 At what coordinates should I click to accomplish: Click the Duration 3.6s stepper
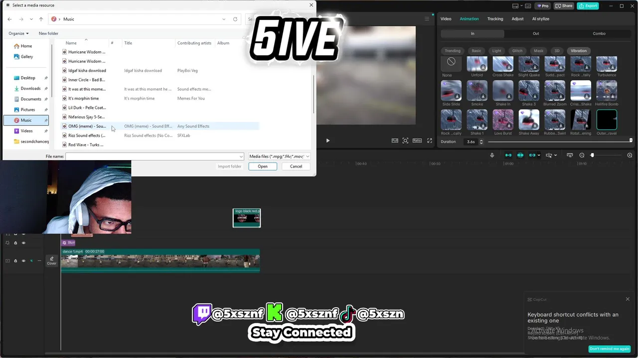click(481, 142)
